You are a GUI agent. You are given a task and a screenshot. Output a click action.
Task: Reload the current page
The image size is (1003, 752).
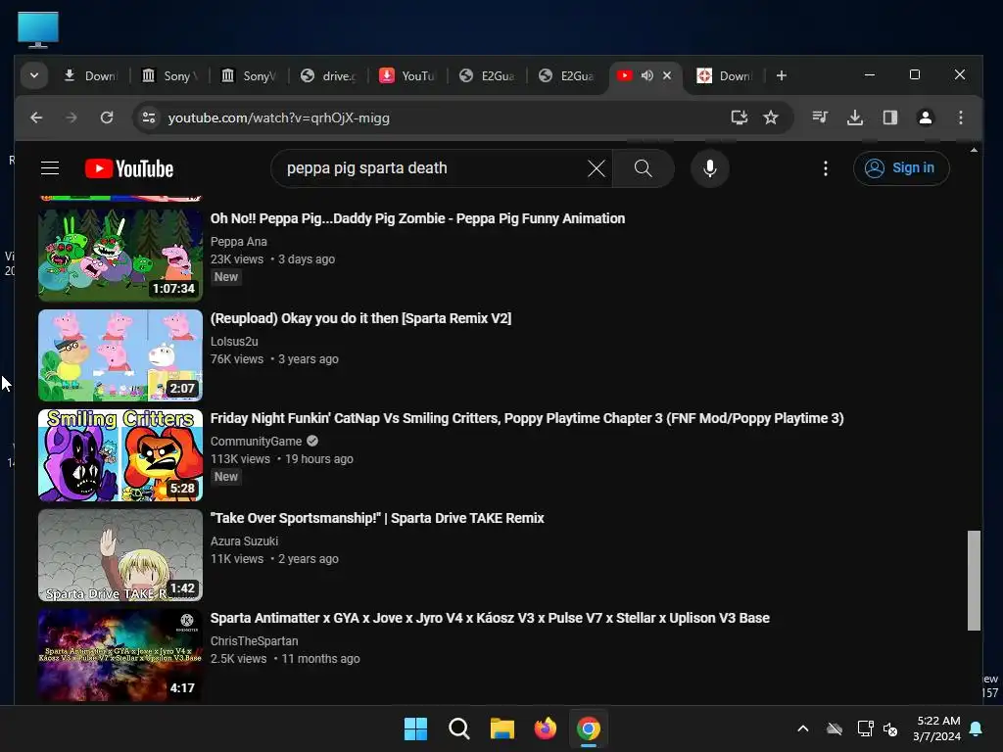tap(107, 117)
